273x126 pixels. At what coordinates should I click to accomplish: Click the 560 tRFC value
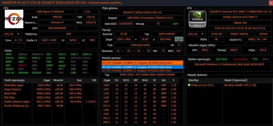179,51
